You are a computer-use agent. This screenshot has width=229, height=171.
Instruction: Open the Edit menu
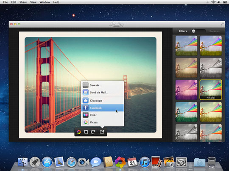coord(14,2)
